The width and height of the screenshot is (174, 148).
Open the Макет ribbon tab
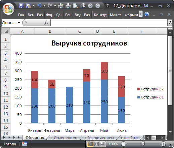pos(115,15)
